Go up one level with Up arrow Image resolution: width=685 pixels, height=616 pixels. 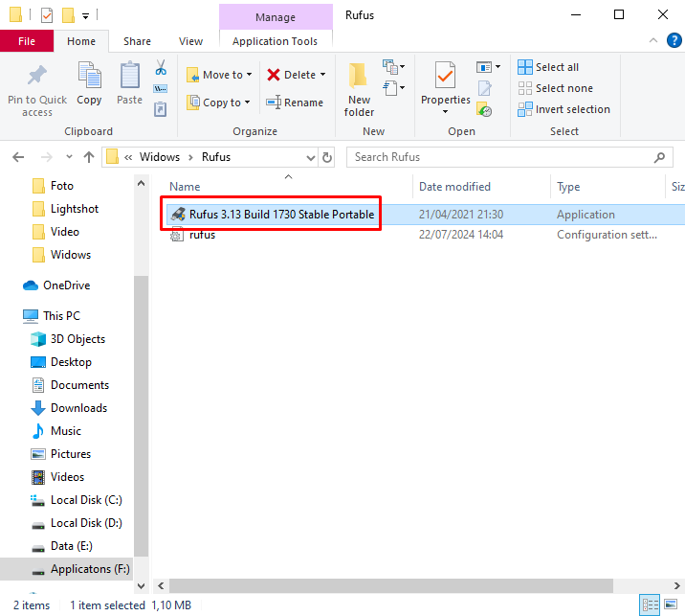[89, 157]
